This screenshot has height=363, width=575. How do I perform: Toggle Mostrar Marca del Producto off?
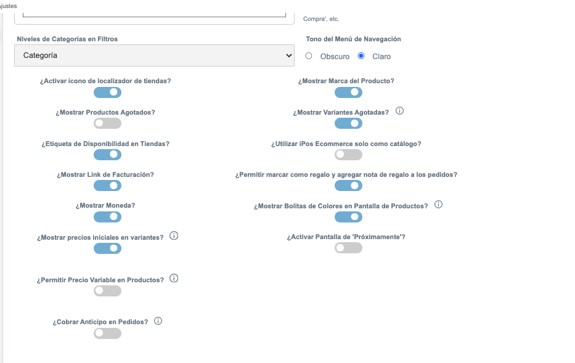[348, 92]
